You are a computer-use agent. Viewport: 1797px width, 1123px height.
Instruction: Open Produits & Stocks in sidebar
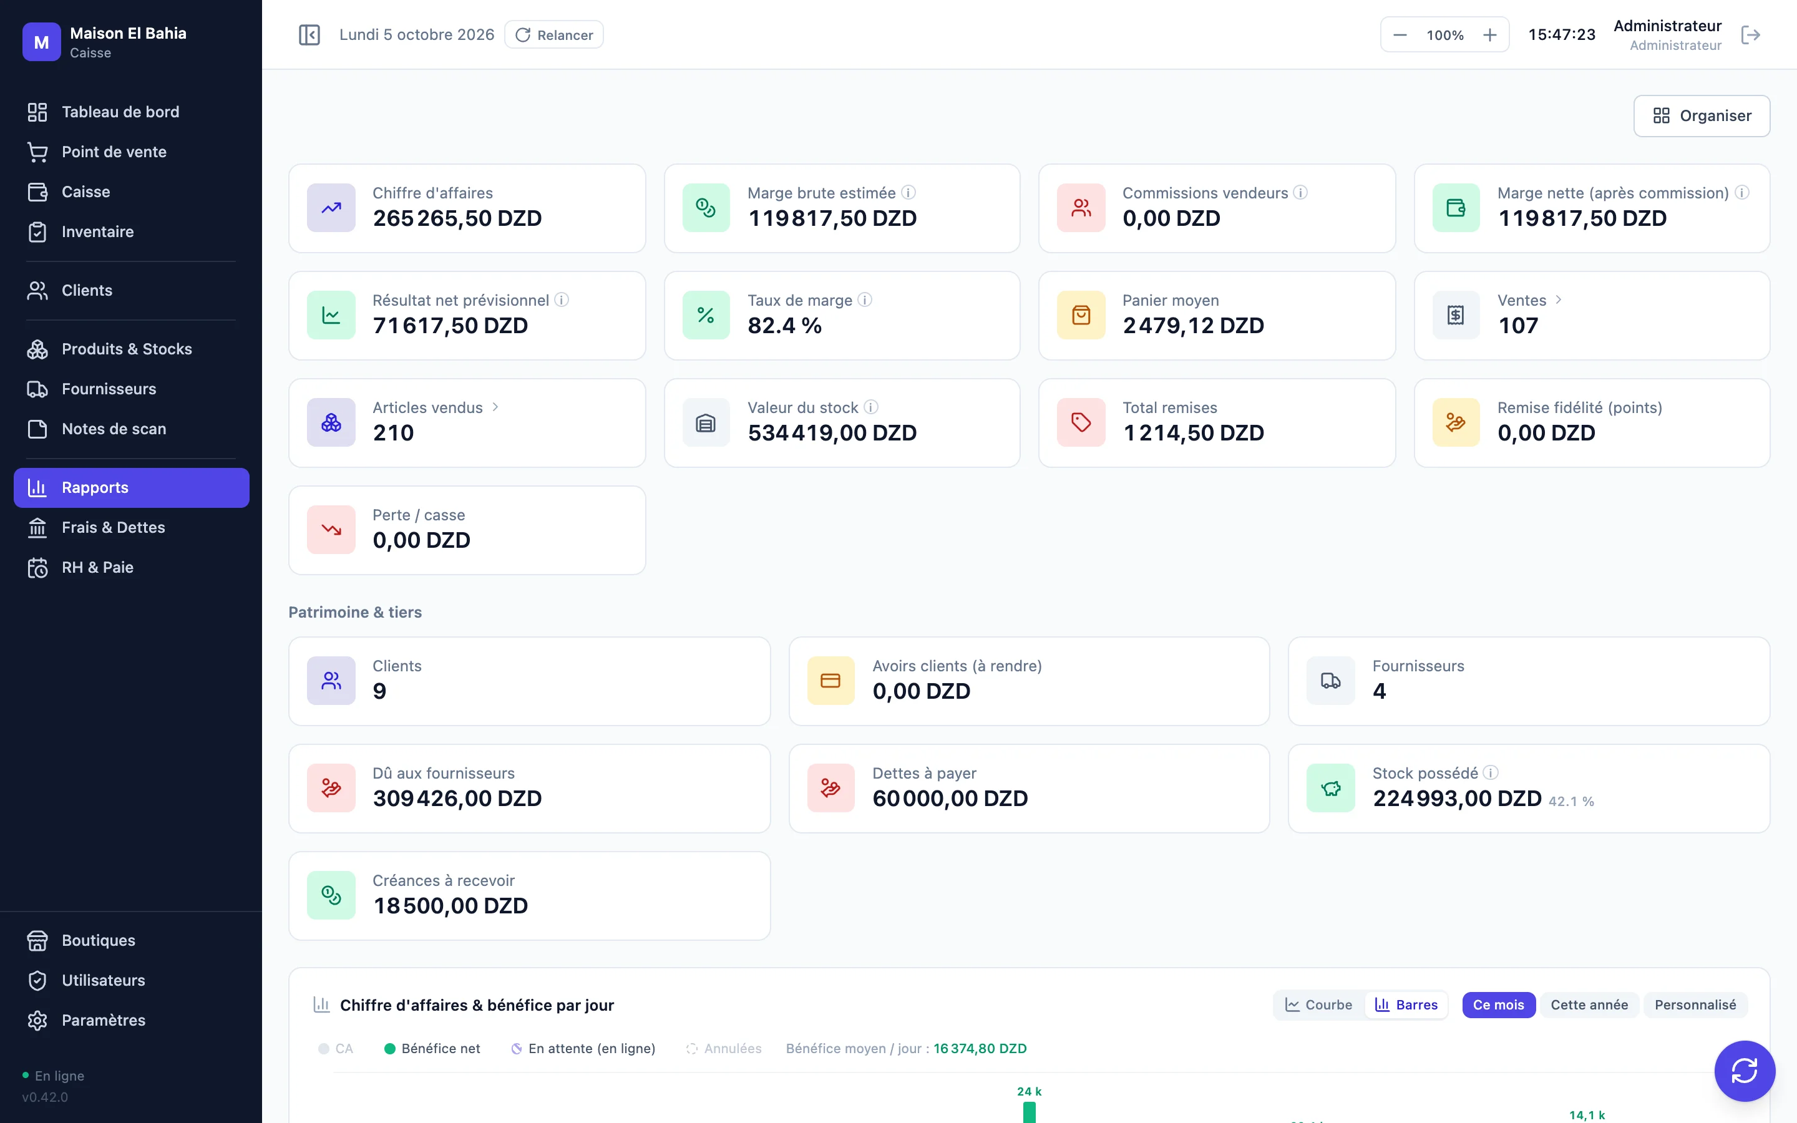pos(132,349)
